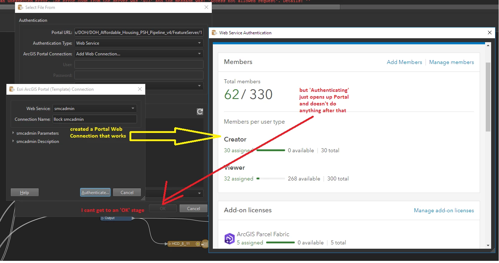
Task: Open the Web Service smcadmin dropdown
Action: (95, 108)
